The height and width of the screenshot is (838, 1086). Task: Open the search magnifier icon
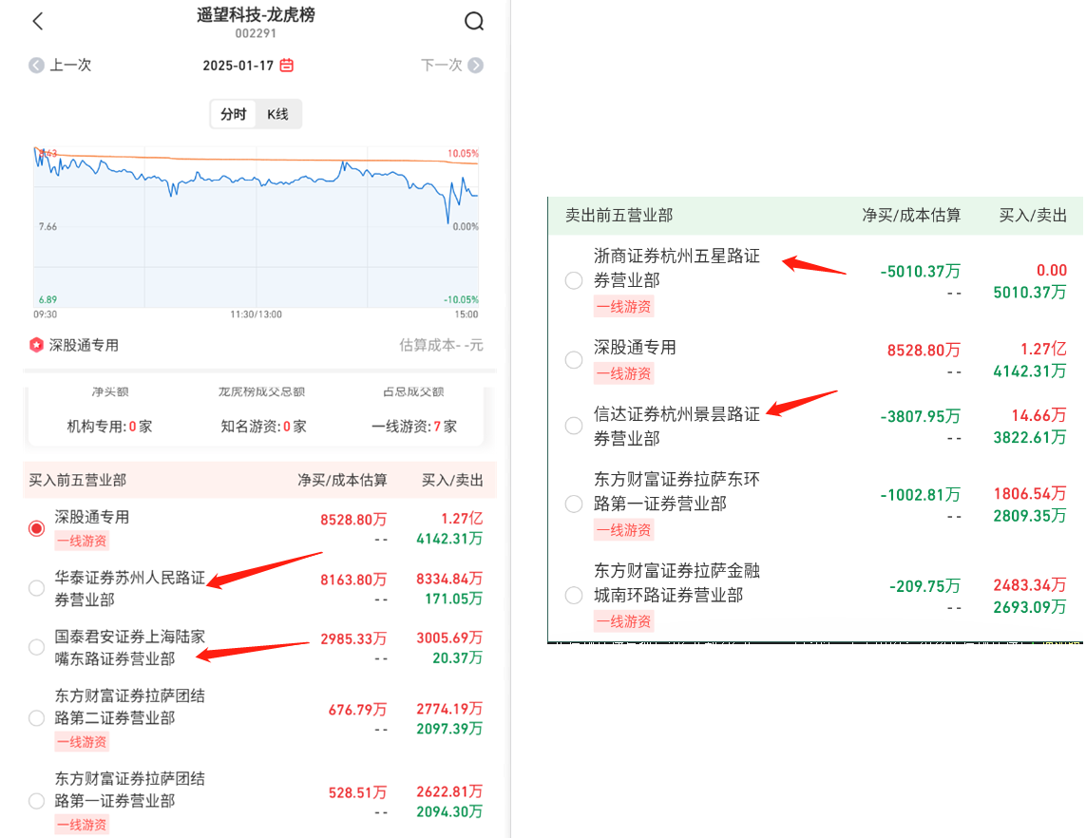[474, 21]
